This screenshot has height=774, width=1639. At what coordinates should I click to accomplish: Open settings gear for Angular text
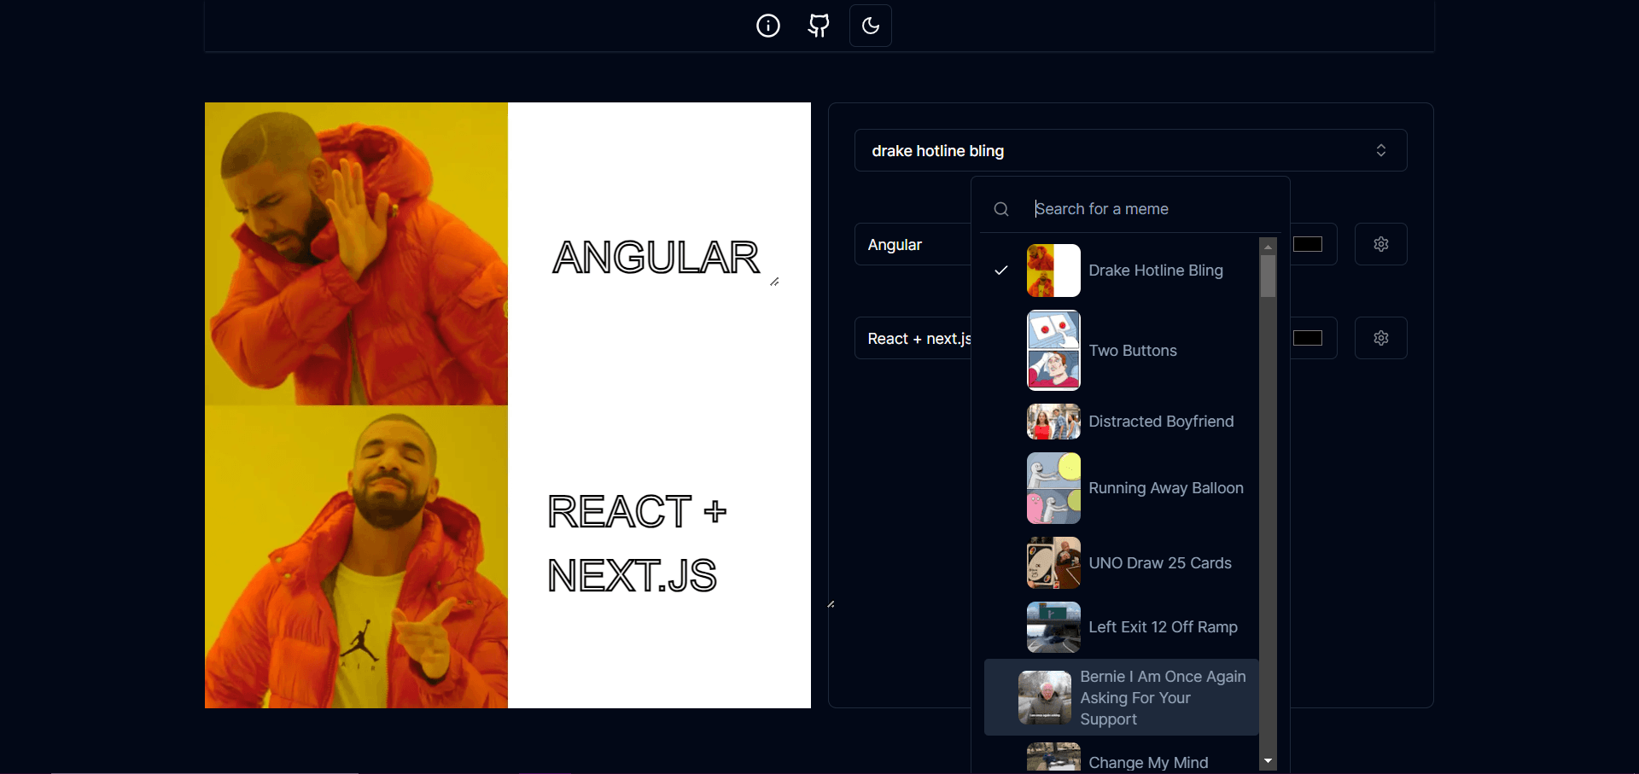[x=1381, y=244]
